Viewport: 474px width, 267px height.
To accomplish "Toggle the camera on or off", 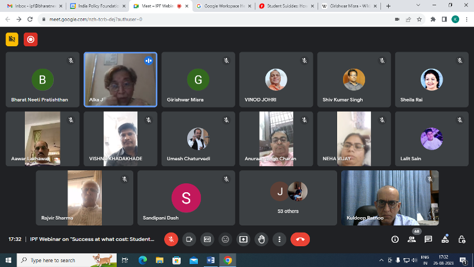I will (190, 239).
